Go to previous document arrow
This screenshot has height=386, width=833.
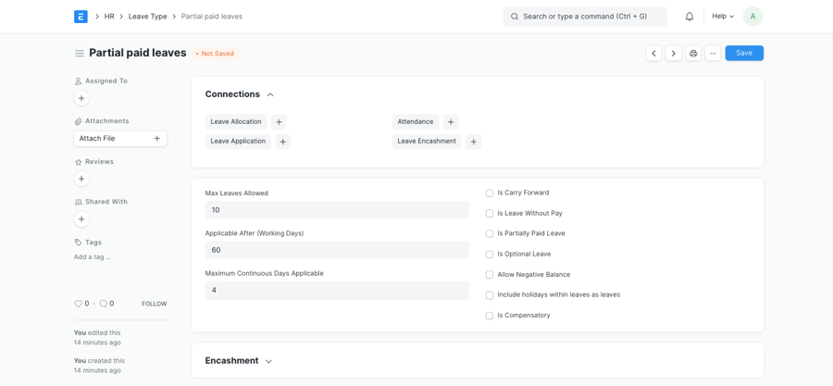point(653,54)
